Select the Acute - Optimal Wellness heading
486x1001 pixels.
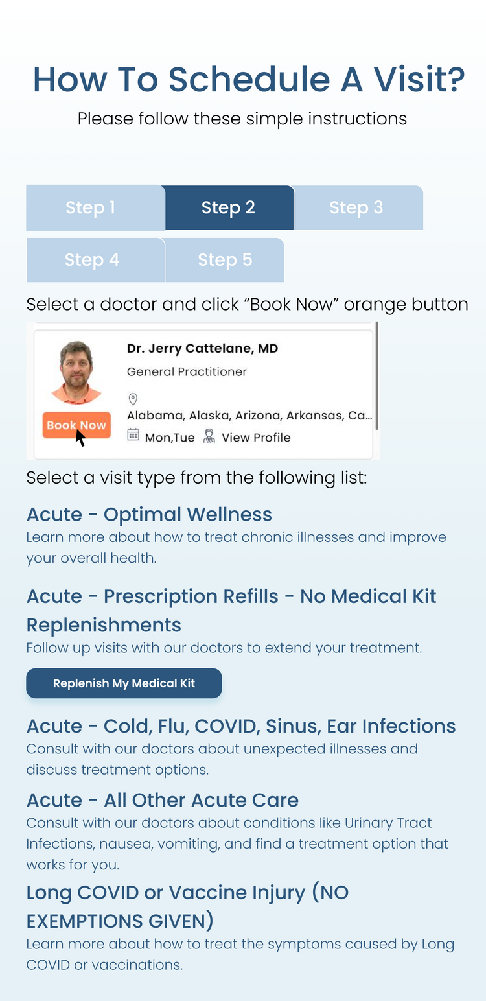[149, 514]
